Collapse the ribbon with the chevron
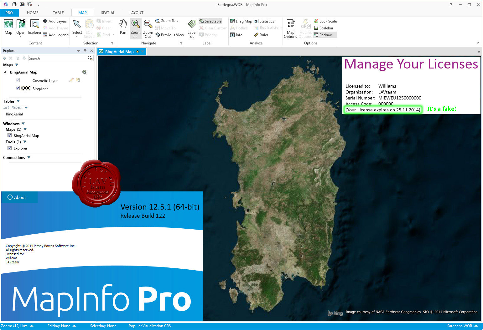Viewport: 483px width, 330px height. 478,43
